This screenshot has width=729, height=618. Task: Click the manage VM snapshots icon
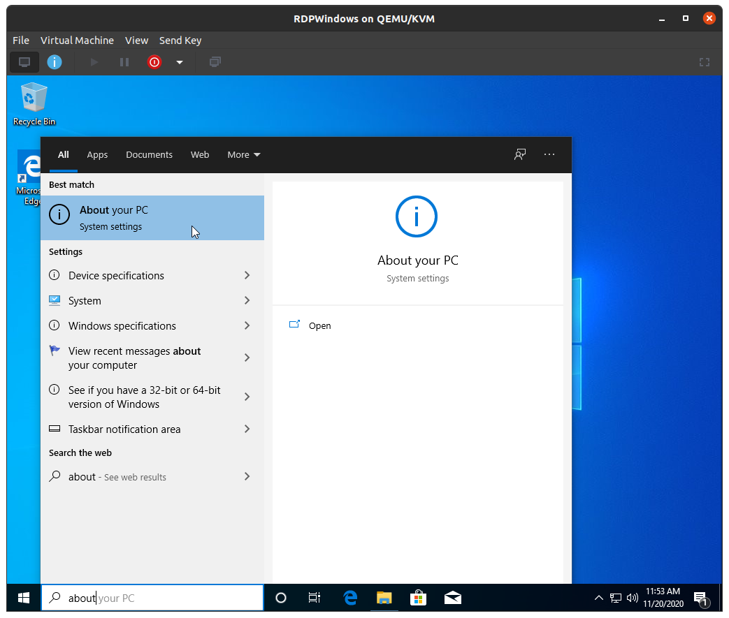[x=215, y=62]
